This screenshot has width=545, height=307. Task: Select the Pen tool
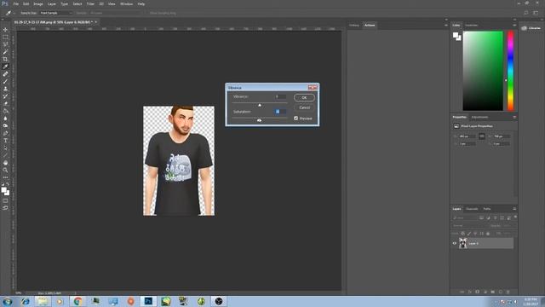5,133
